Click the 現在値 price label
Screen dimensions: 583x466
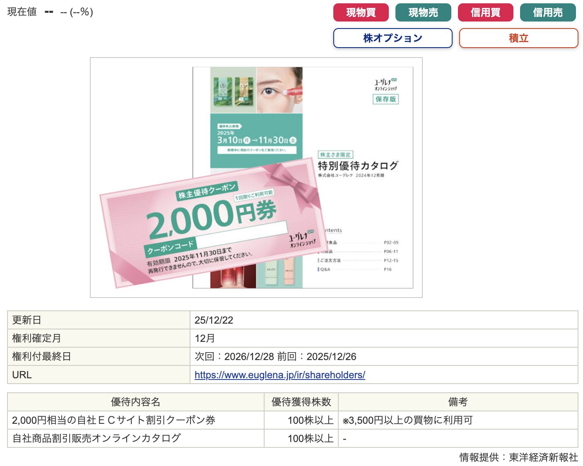[22, 12]
